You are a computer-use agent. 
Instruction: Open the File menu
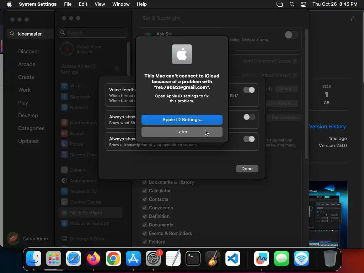pos(68,4)
